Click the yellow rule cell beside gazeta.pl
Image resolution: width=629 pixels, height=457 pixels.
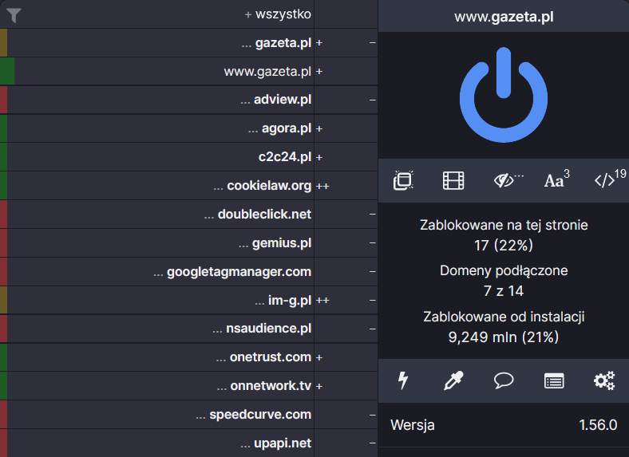click(4, 43)
